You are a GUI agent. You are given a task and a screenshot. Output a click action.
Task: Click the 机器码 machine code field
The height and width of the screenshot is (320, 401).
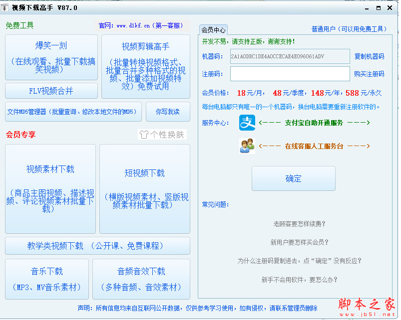tap(290, 56)
